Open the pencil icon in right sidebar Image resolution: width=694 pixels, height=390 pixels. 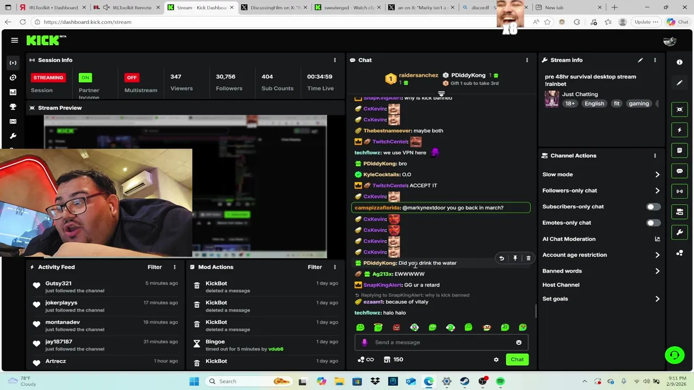point(679,83)
